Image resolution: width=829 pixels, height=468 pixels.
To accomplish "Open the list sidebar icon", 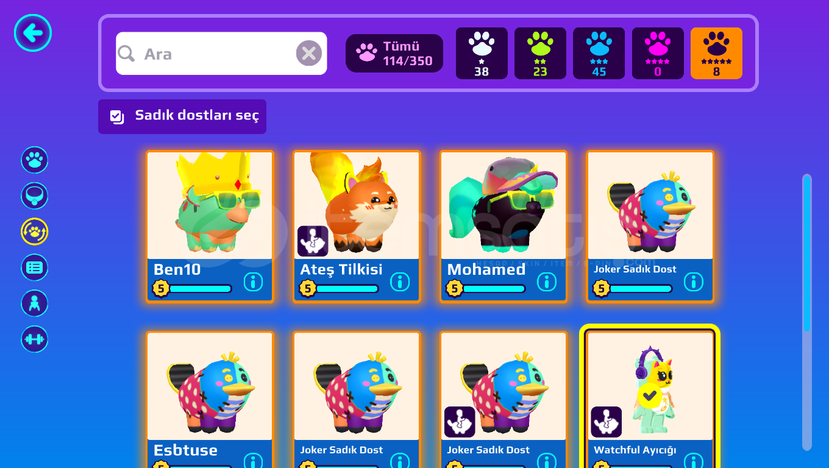I will [35, 268].
